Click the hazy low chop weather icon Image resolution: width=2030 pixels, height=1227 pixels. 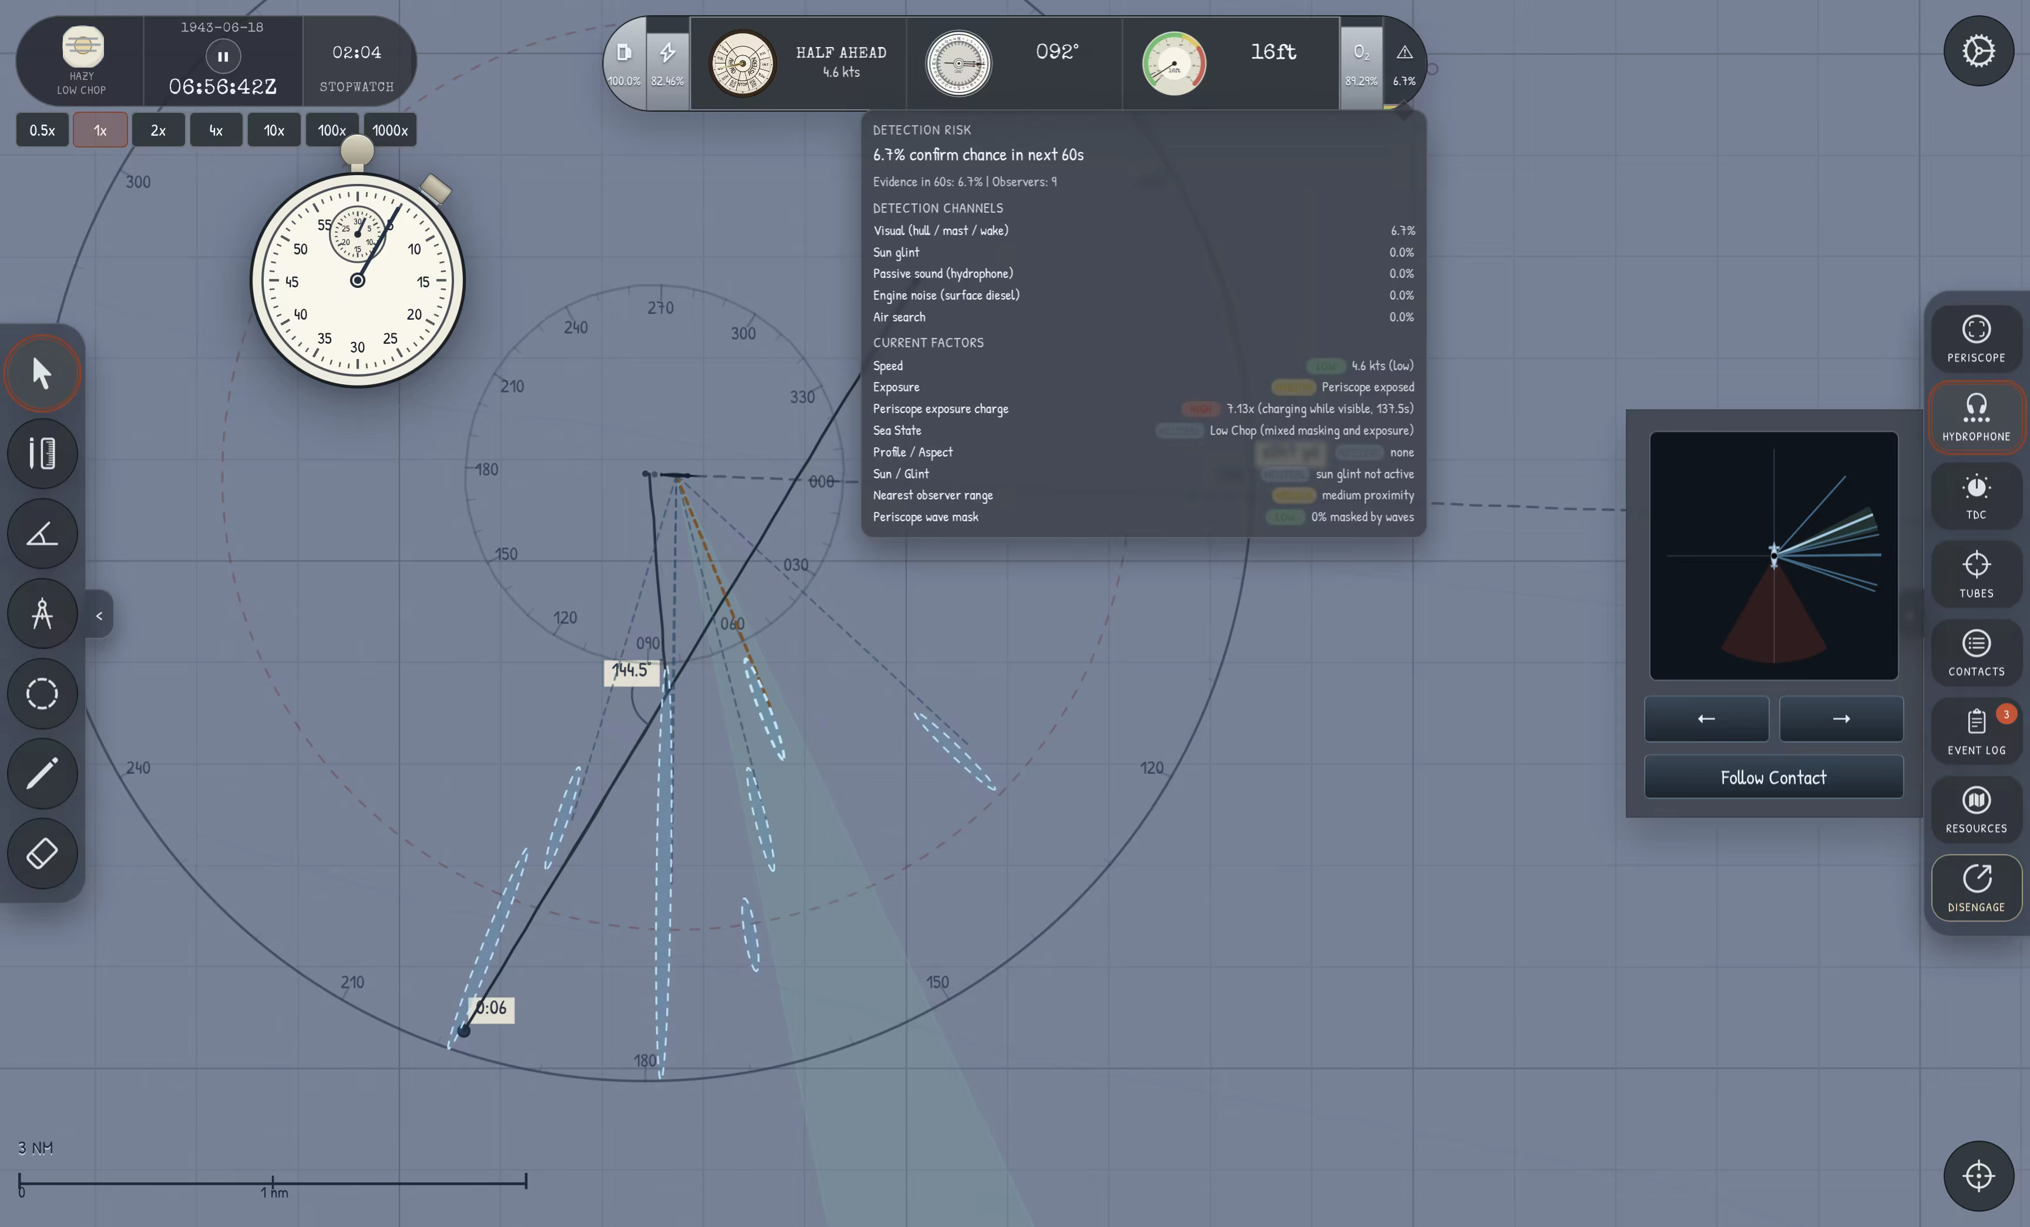[82, 46]
